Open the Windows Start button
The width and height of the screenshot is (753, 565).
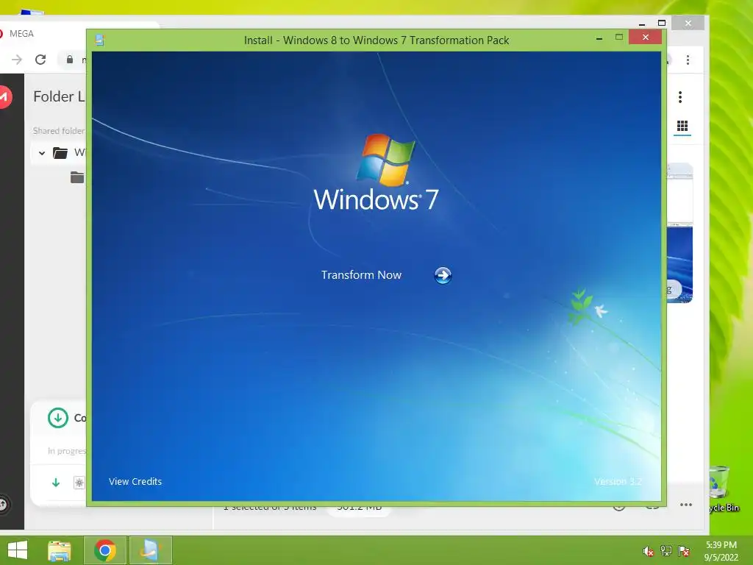[x=18, y=550]
